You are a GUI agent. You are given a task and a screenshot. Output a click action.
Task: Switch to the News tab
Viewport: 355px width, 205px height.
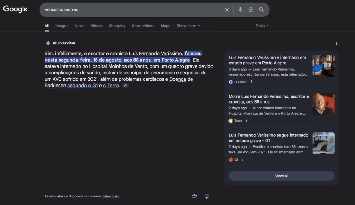[x=79, y=26]
